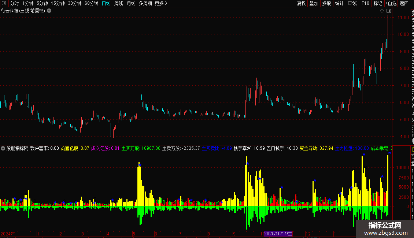The image size is (414, 238).
Task: Click the 7.00 price axis label
Action: (x=404, y=85)
